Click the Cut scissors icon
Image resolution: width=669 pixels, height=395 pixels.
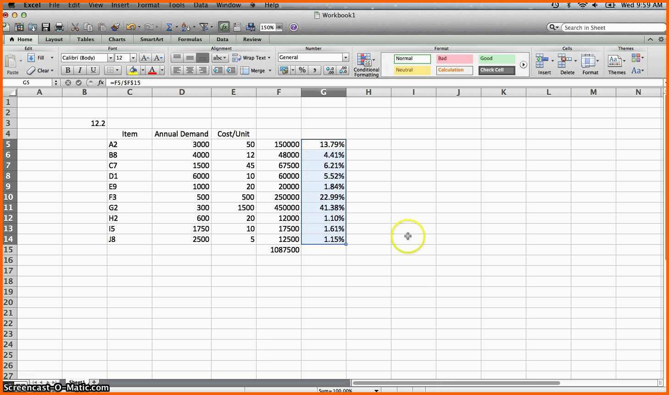pos(75,27)
